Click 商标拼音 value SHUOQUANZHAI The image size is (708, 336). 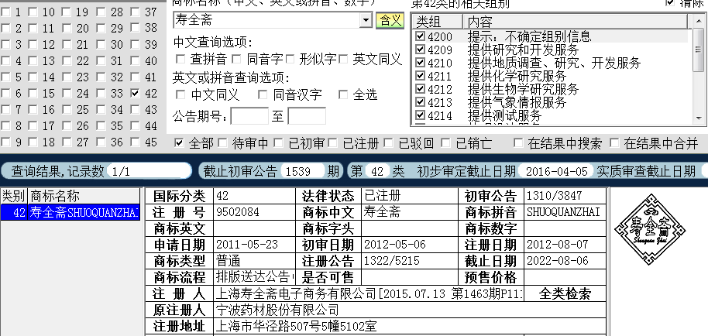[563, 212]
